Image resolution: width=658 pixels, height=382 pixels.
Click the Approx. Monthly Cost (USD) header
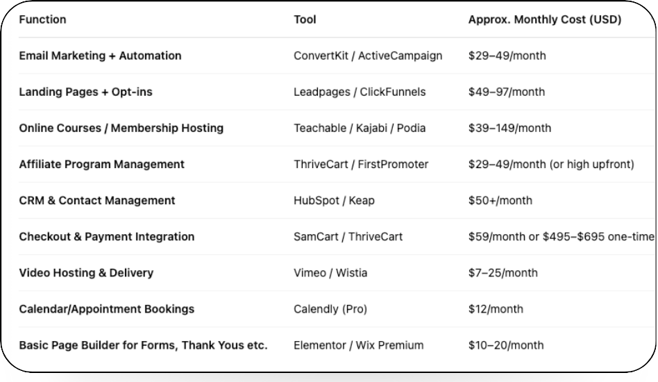click(545, 19)
